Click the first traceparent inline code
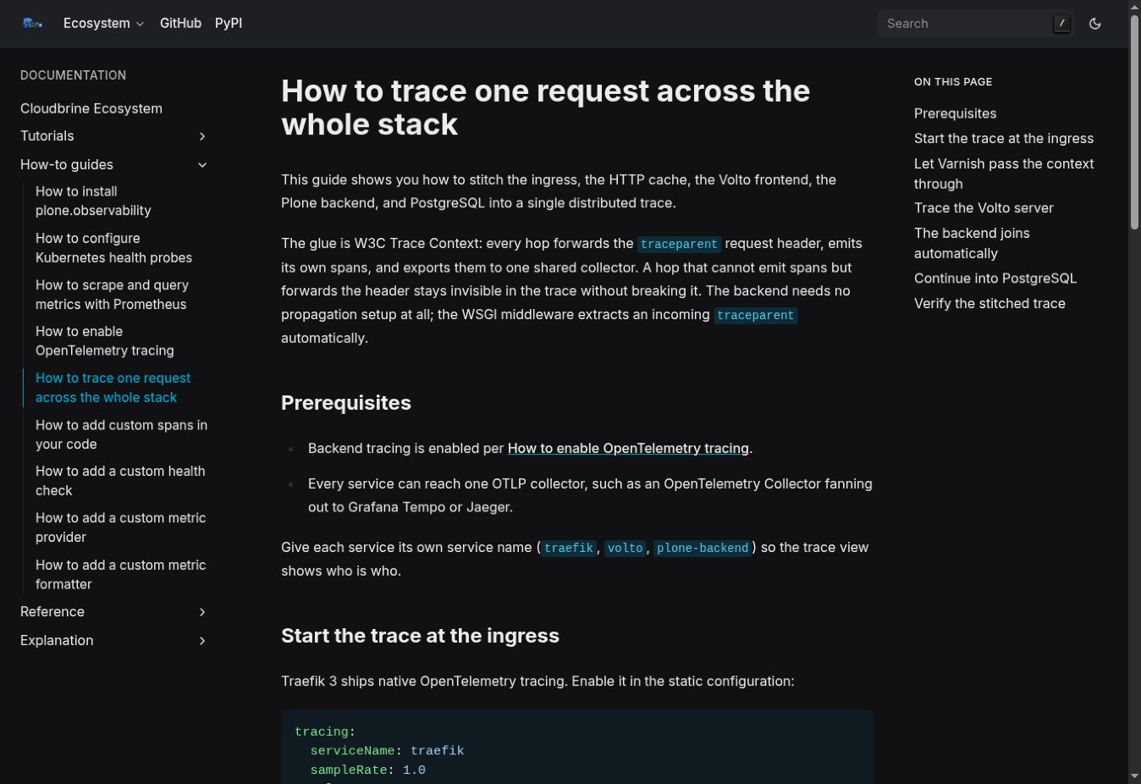The image size is (1141, 784). tap(679, 244)
